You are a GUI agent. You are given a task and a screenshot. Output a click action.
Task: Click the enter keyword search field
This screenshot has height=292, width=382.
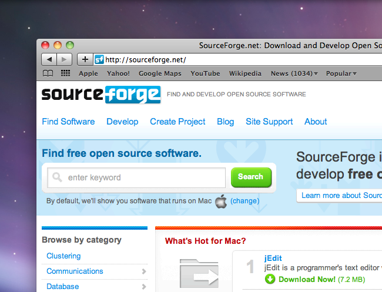point(136,177)
